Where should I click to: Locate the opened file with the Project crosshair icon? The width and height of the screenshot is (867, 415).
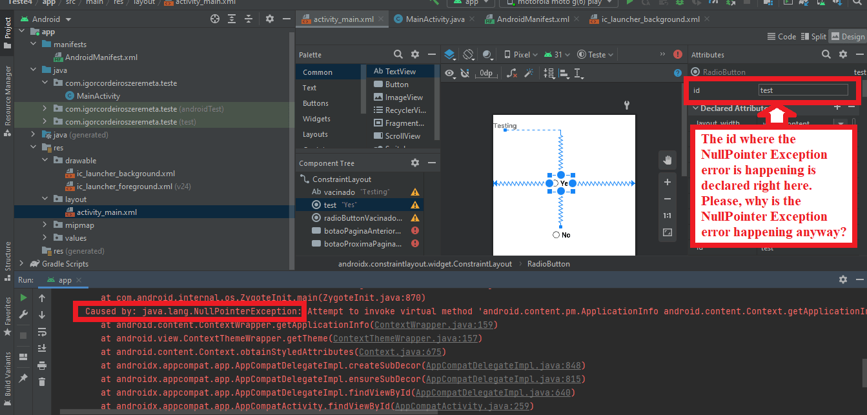pyautogui.click(x=215, y=19)
